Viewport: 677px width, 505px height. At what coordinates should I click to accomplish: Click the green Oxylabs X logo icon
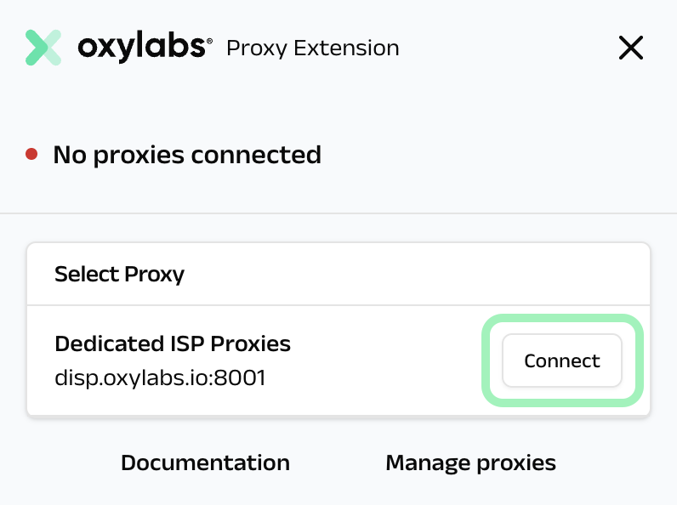43,48
